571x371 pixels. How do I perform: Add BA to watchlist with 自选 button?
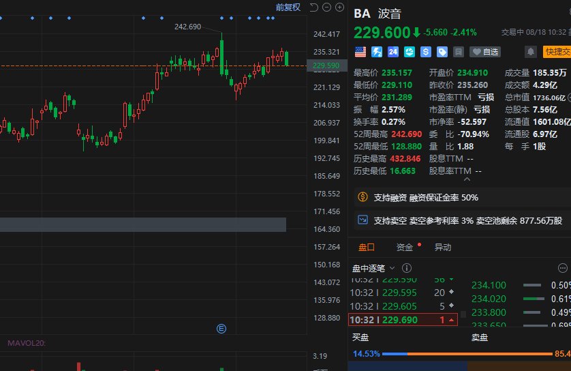click(x=485, y=52)
